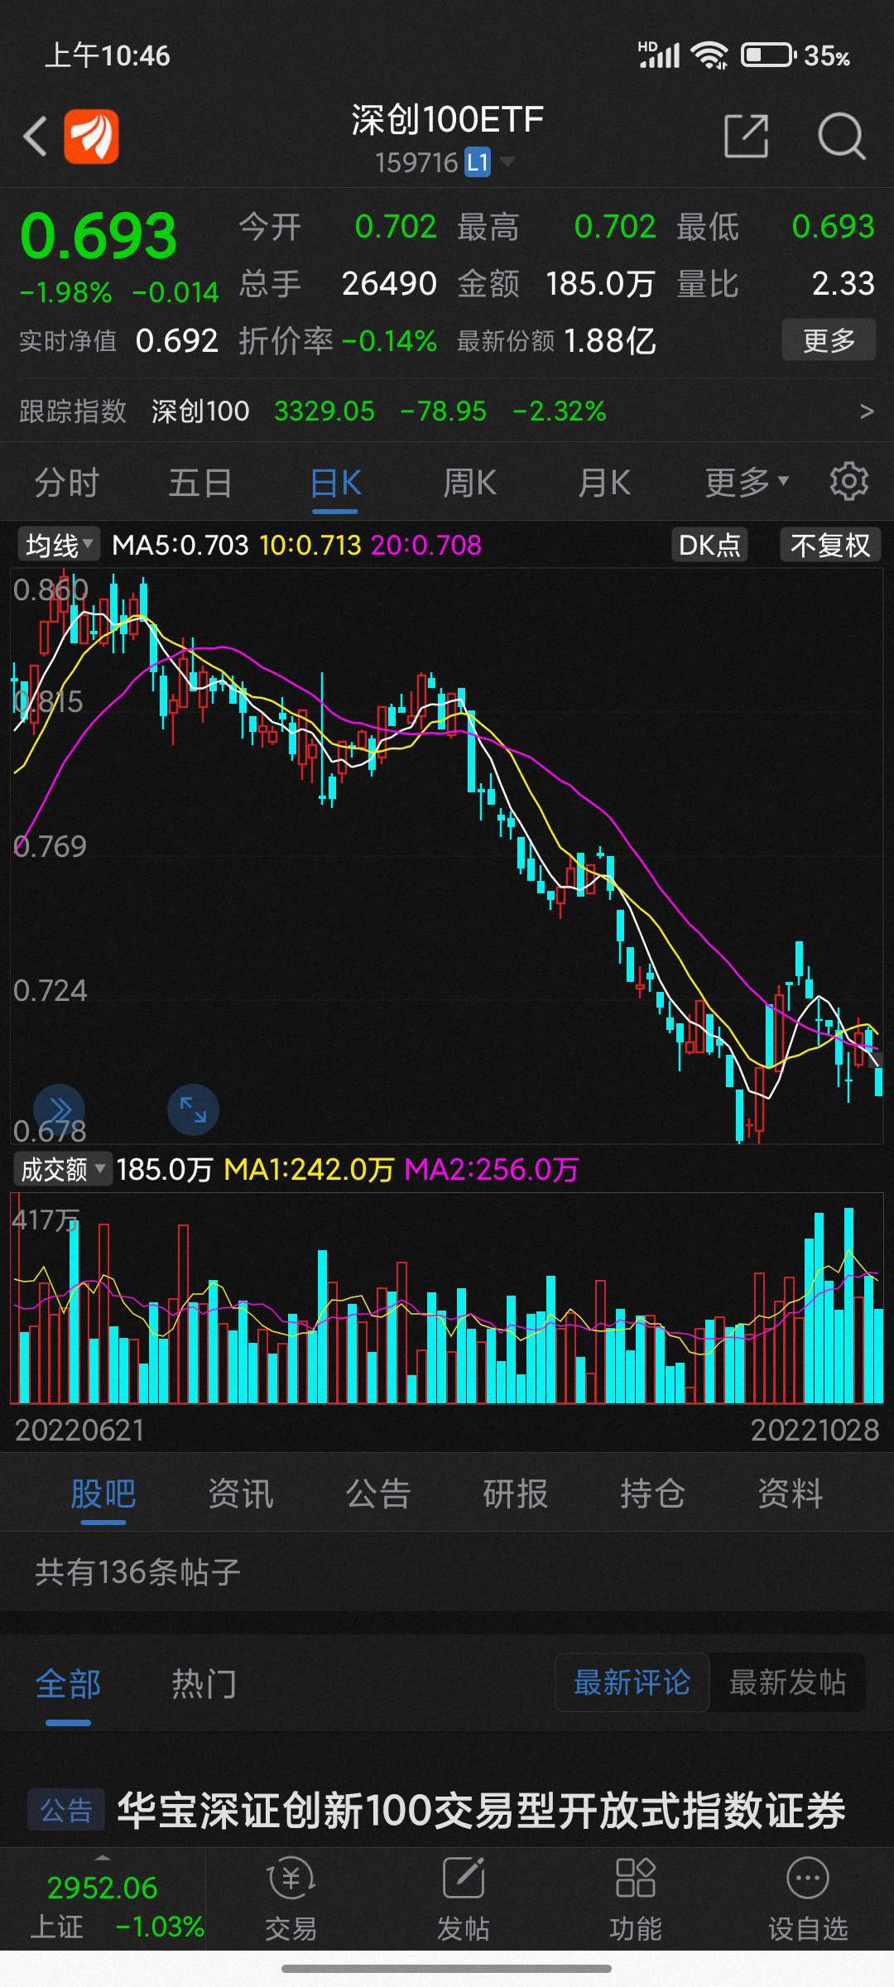Tap the large 0.693 current price
The height and width of the screenshot is (1987, 894).
[x=99, y=236]
